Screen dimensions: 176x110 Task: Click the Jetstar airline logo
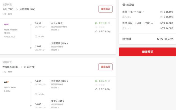(6, 82)
